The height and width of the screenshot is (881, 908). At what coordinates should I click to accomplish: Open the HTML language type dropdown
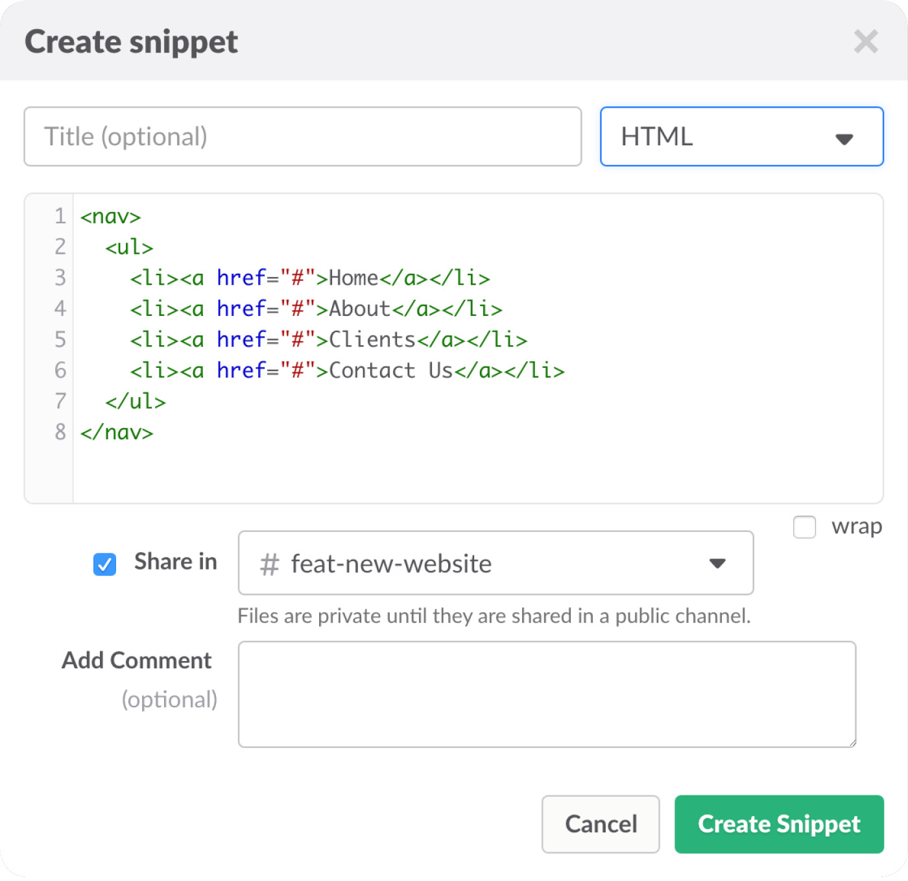[x=741, y=137]
